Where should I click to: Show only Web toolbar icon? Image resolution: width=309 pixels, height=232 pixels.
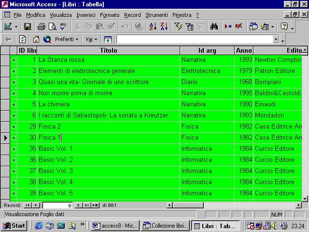click(108, 39)
